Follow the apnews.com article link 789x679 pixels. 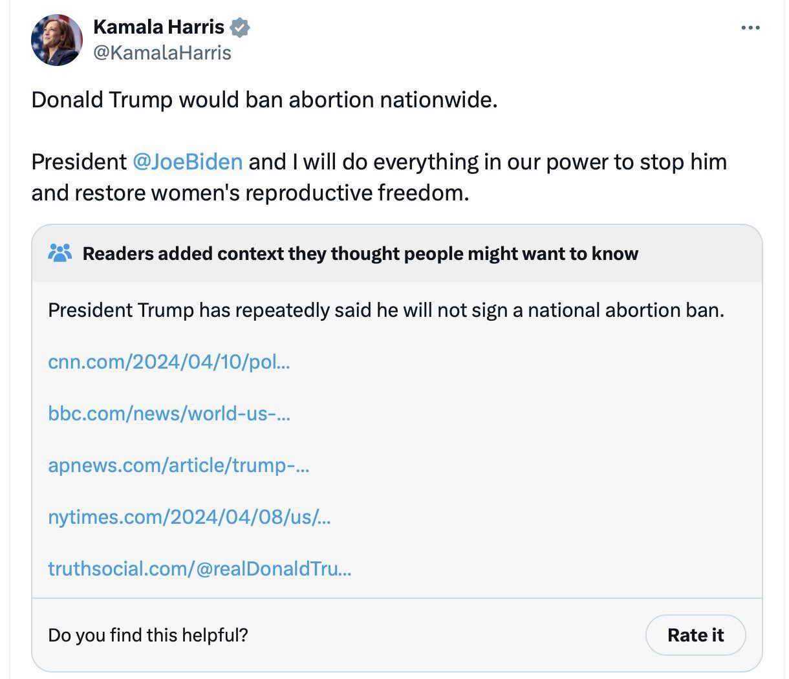pyautogui.click(x=178, y=465)
